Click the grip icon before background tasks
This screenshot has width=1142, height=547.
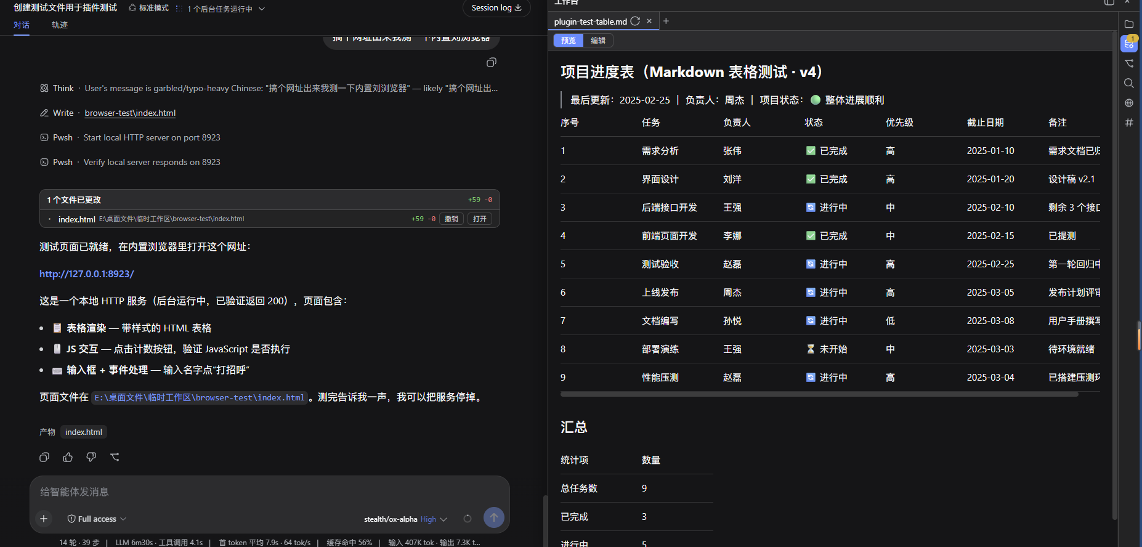(x=178, y=8)
